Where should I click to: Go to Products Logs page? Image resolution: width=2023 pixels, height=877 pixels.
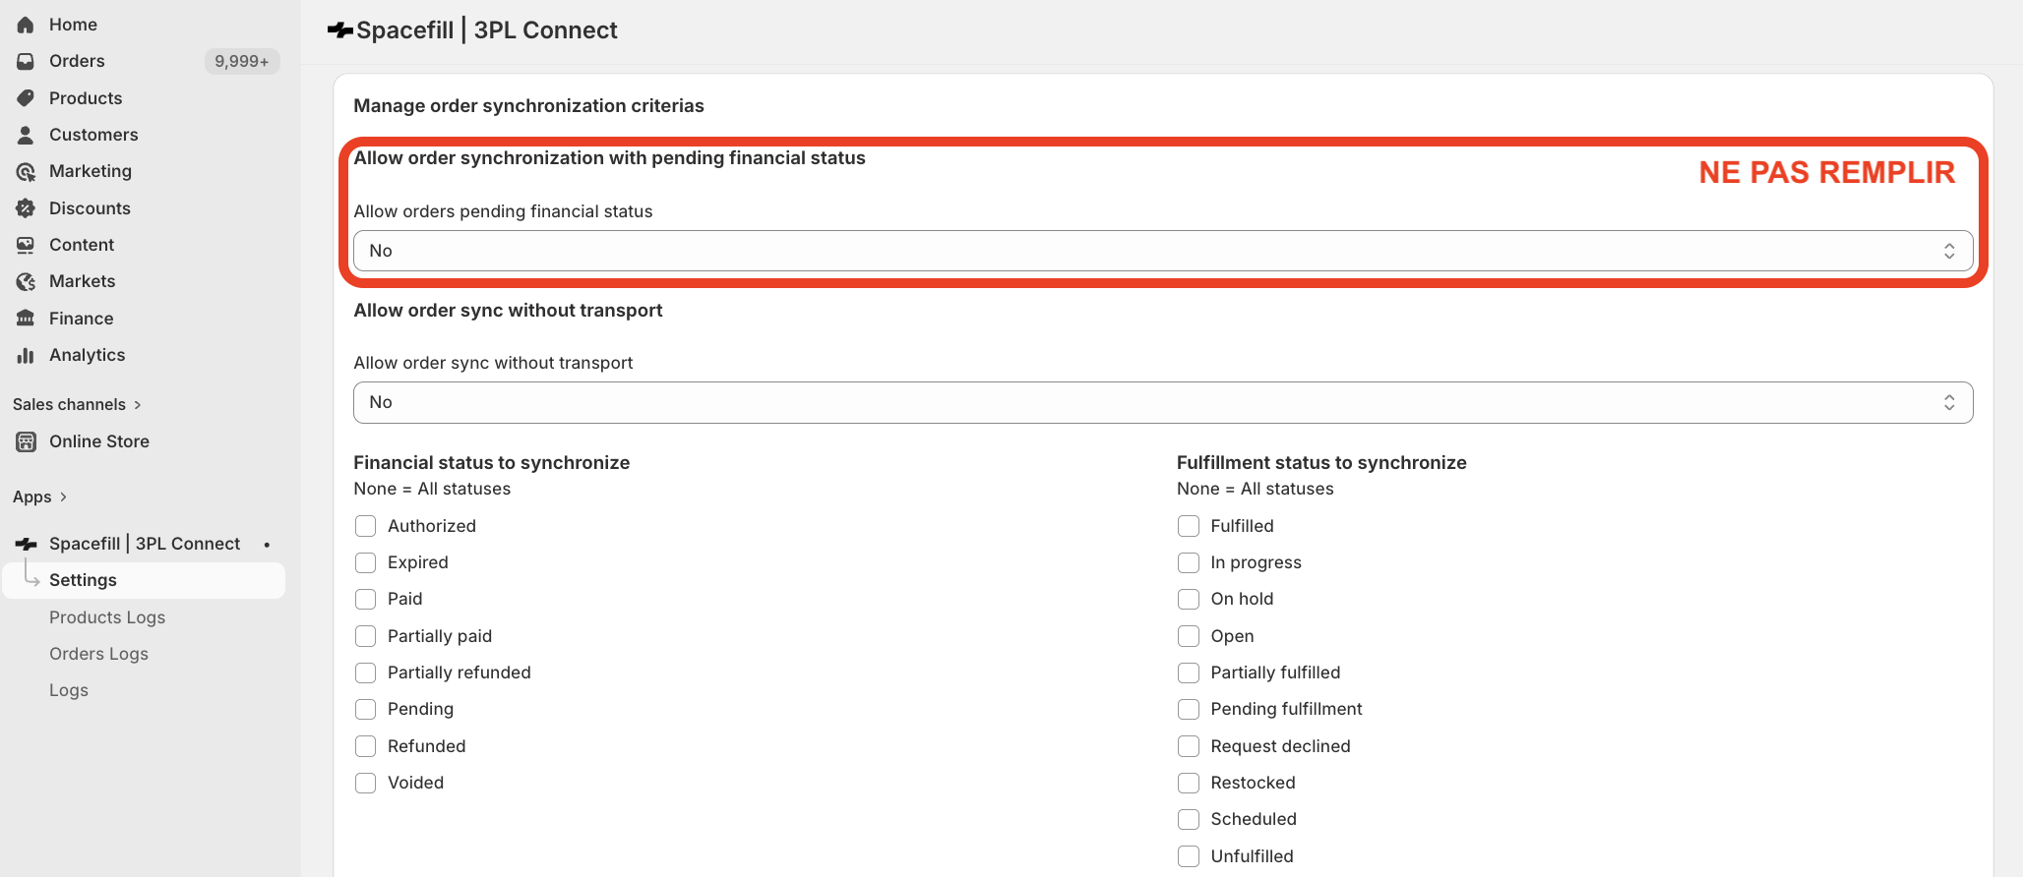[x=107, y=617]
